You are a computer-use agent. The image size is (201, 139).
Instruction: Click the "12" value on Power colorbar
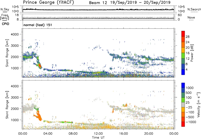pos(187,59)
